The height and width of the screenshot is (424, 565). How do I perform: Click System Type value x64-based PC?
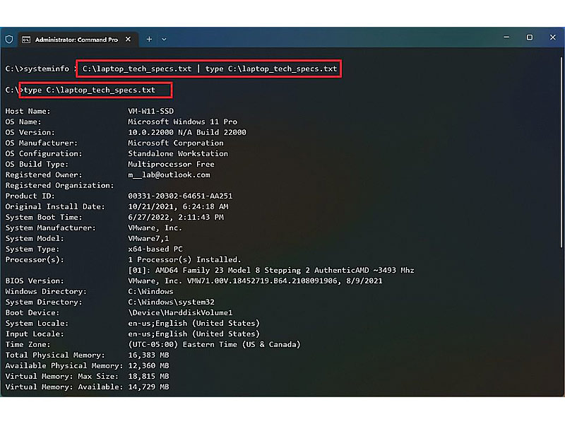pos(155,249)
